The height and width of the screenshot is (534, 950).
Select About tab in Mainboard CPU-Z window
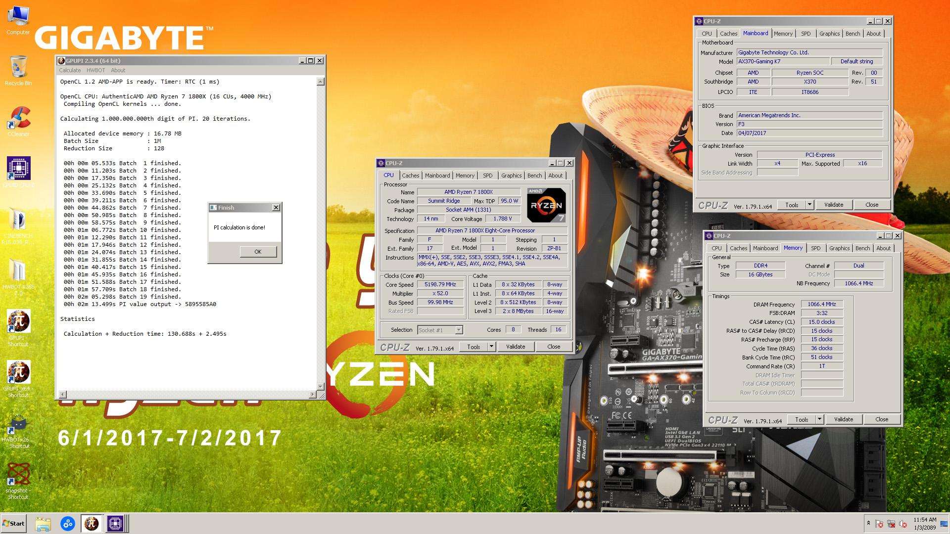[x=873, y=34]
